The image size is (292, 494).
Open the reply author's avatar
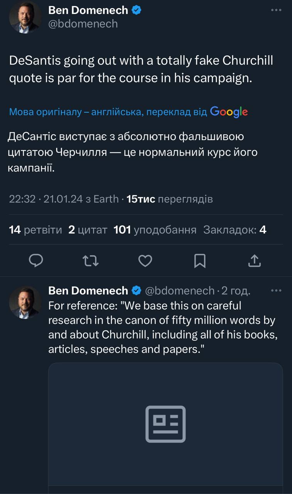pyautogui.click(x=25, y=302)
